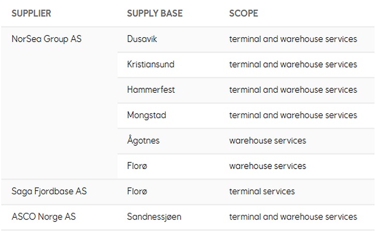Click the Ågotnes supply base cell
This screenshot has width=375, height=232.
pos(143,140)
